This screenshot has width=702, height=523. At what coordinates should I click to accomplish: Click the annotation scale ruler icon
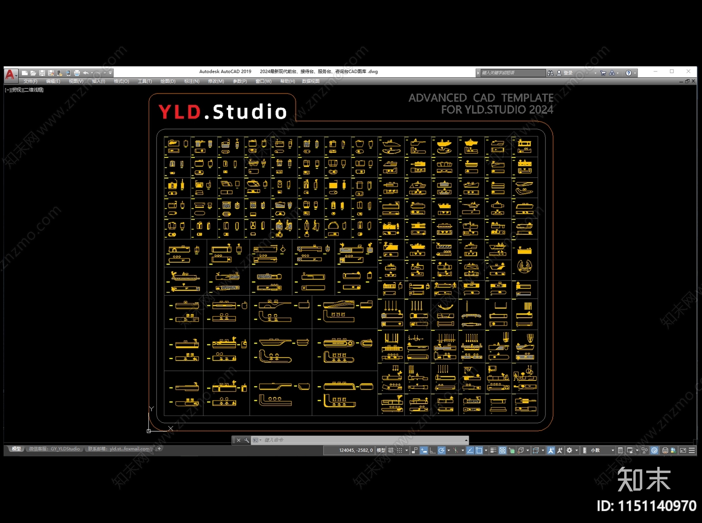[x=584, y=450]
